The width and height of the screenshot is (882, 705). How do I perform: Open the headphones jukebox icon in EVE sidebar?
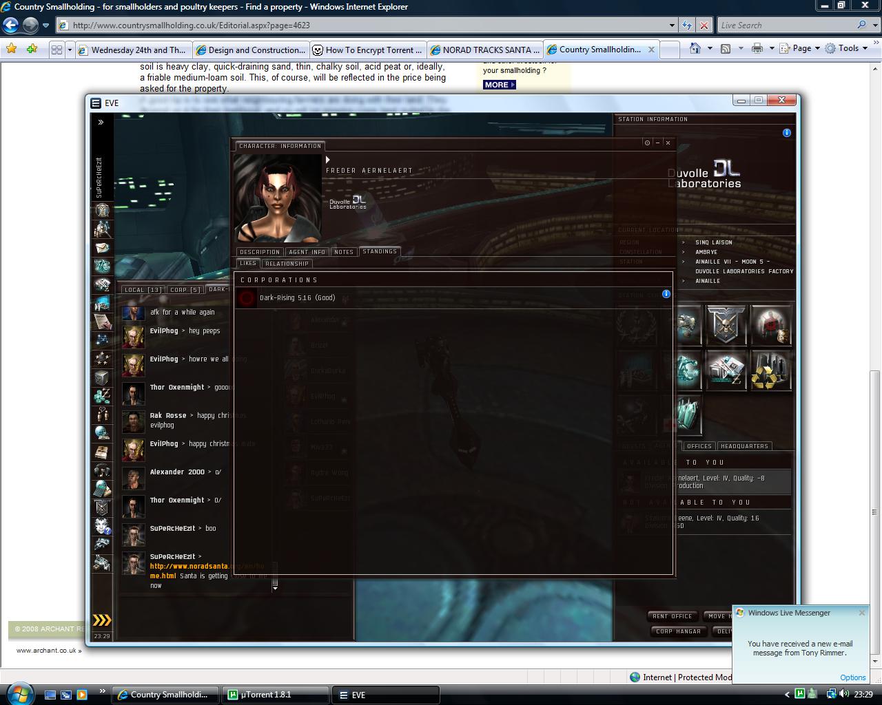pyautogui.click(x=102, y=471)
